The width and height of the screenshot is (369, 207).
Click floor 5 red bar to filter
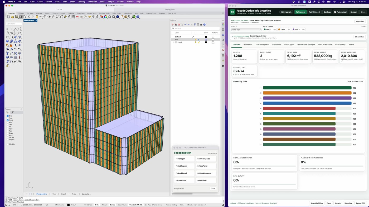click(299, 108)
